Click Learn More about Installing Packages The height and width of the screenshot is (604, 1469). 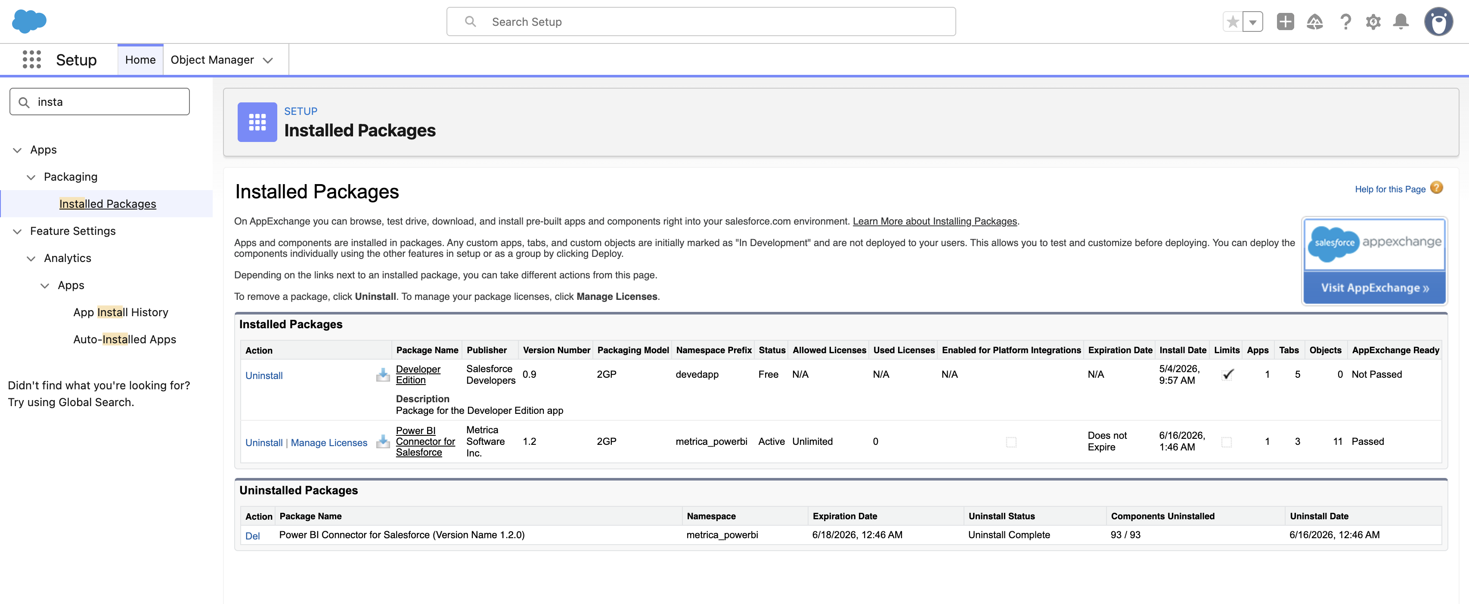935,221
